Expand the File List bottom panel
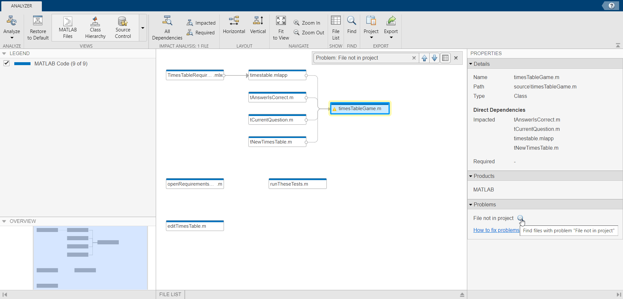The width and height of the screenshot is (623, 299). pos(462,294)
